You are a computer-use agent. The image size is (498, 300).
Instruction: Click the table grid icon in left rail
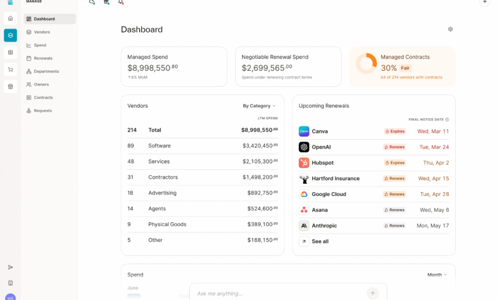(10, 52)
